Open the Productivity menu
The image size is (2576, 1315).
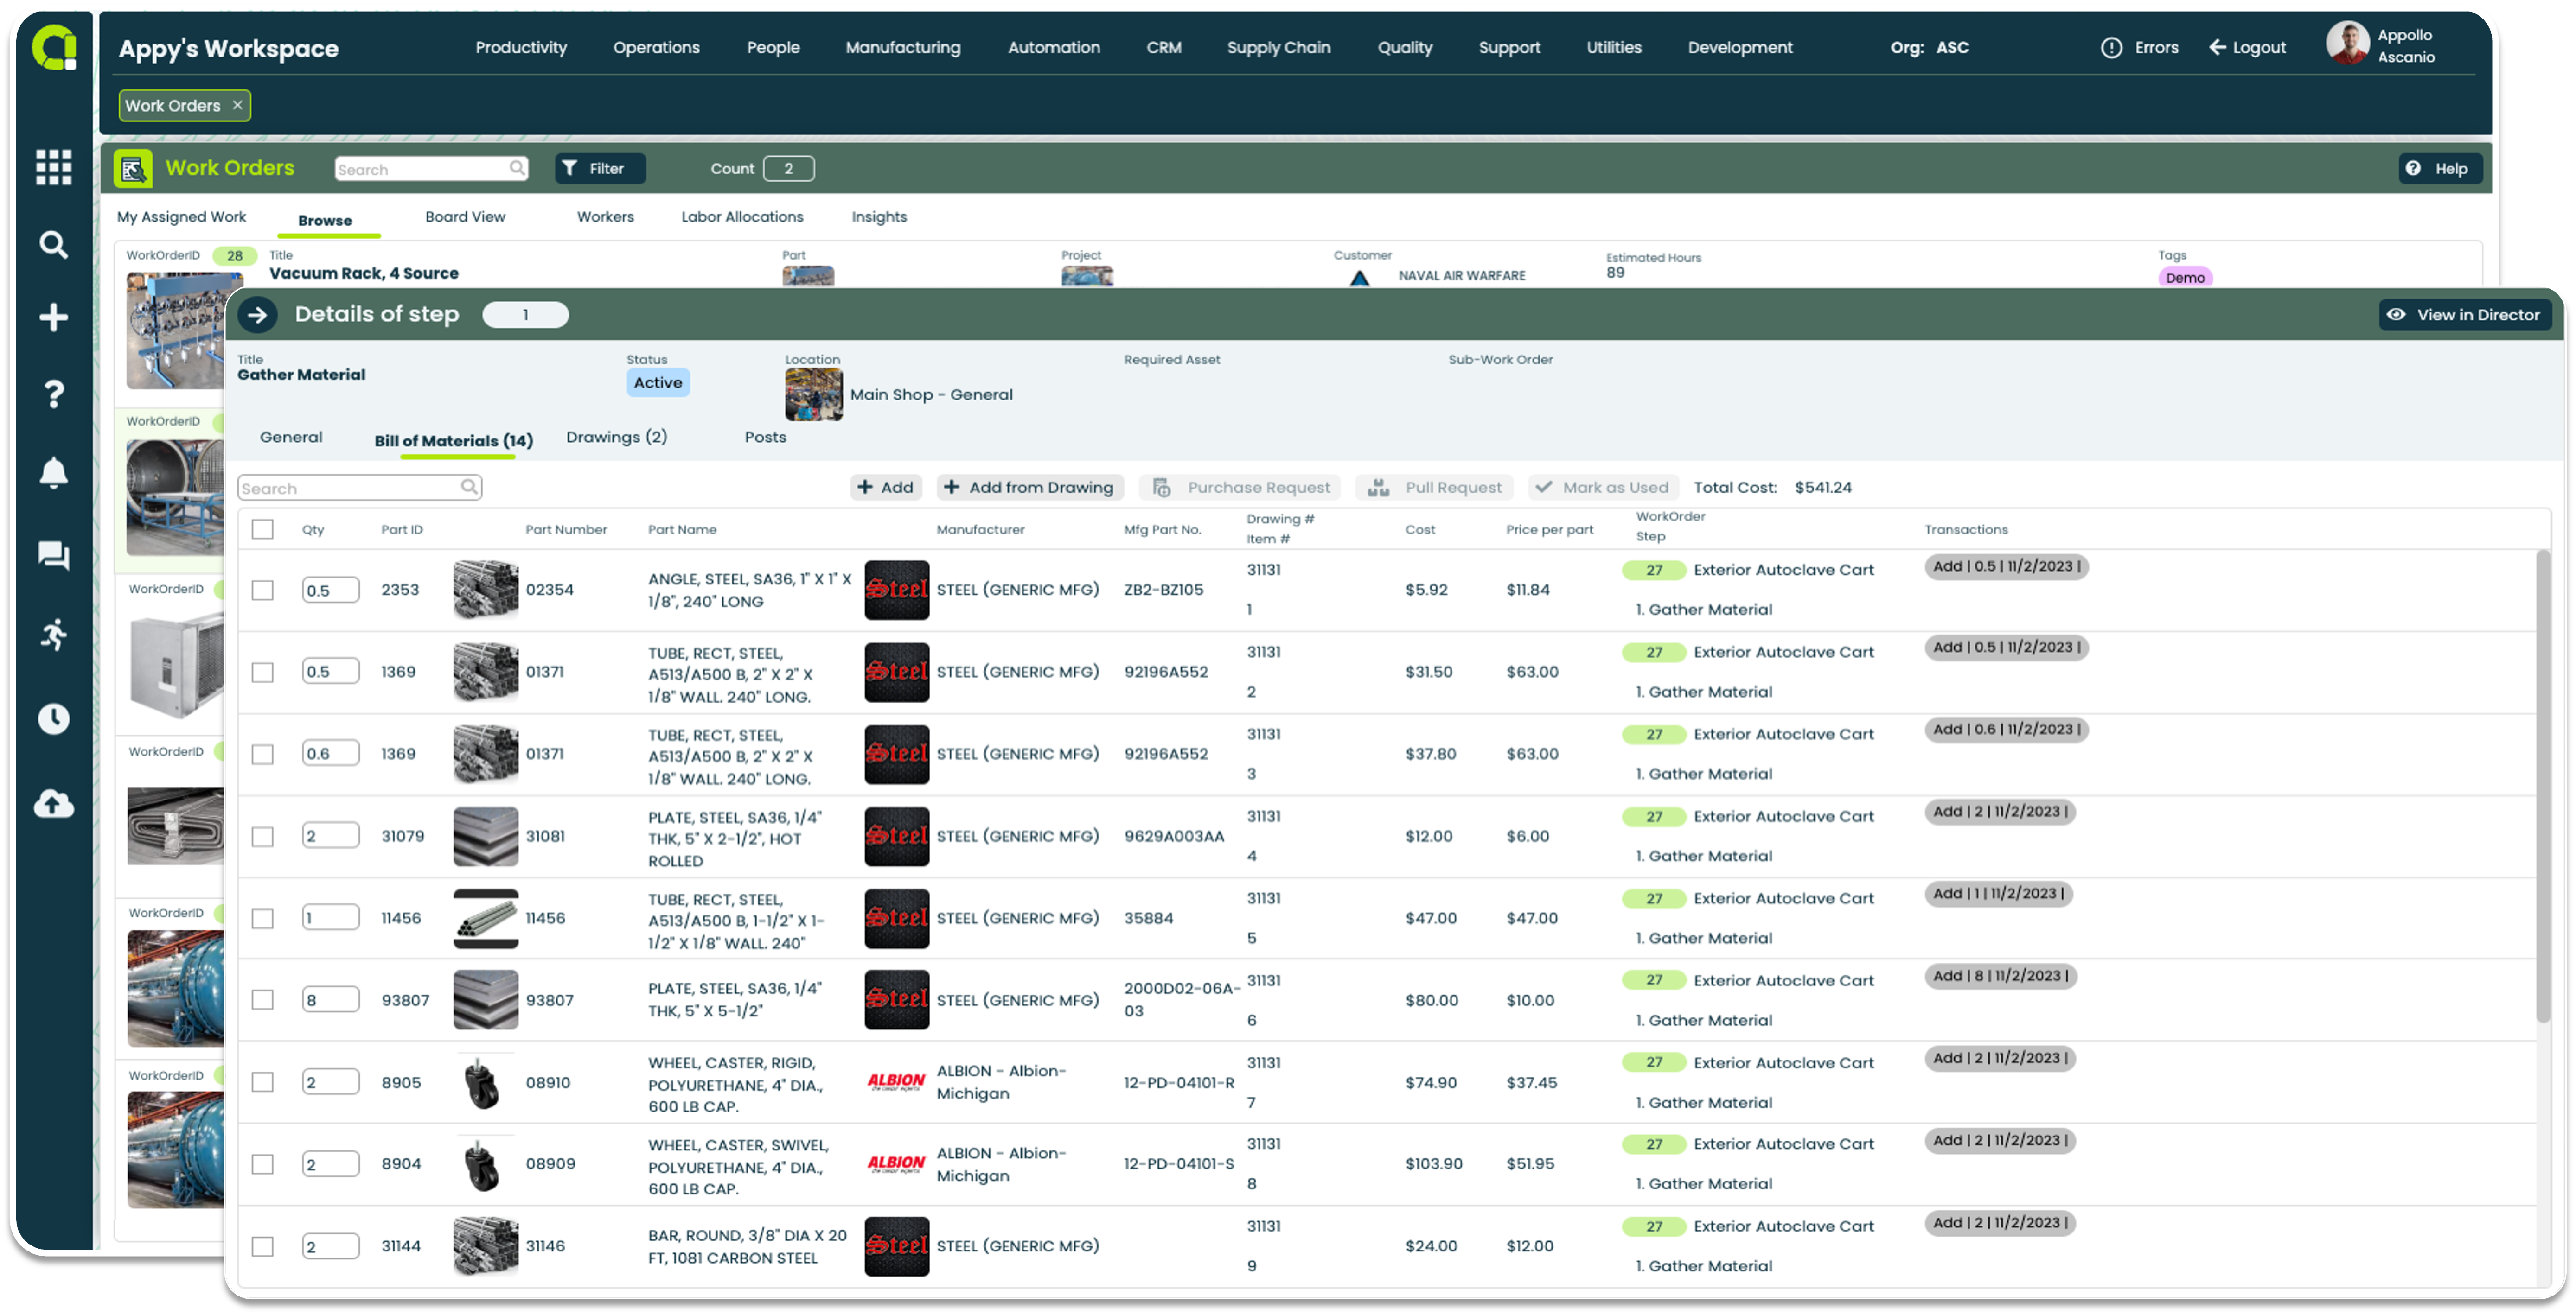click(521, 47)
